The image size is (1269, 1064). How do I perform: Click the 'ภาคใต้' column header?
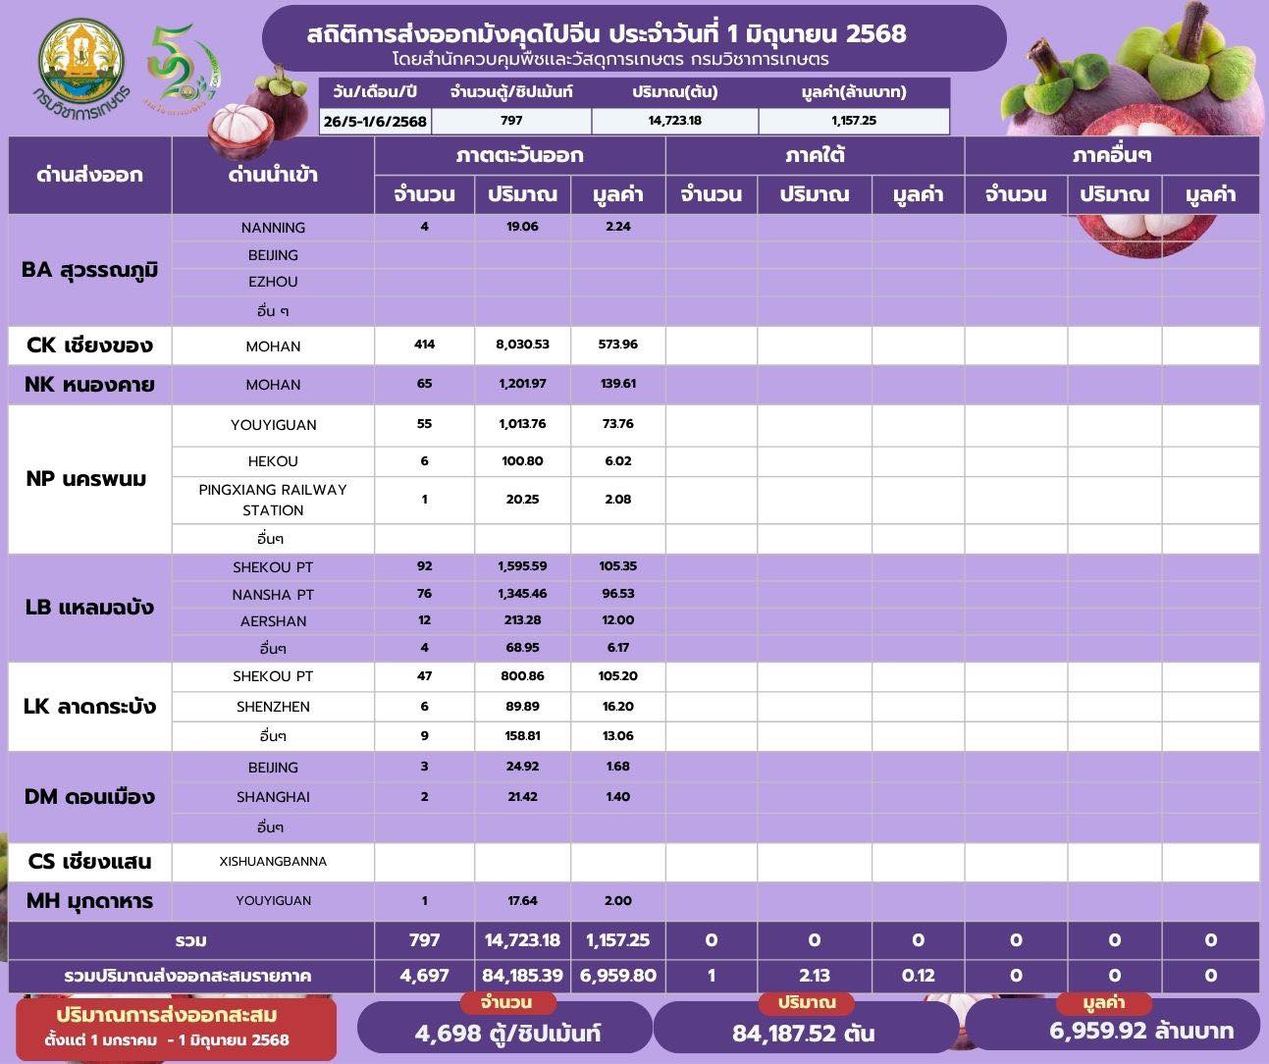coord(815,155)
